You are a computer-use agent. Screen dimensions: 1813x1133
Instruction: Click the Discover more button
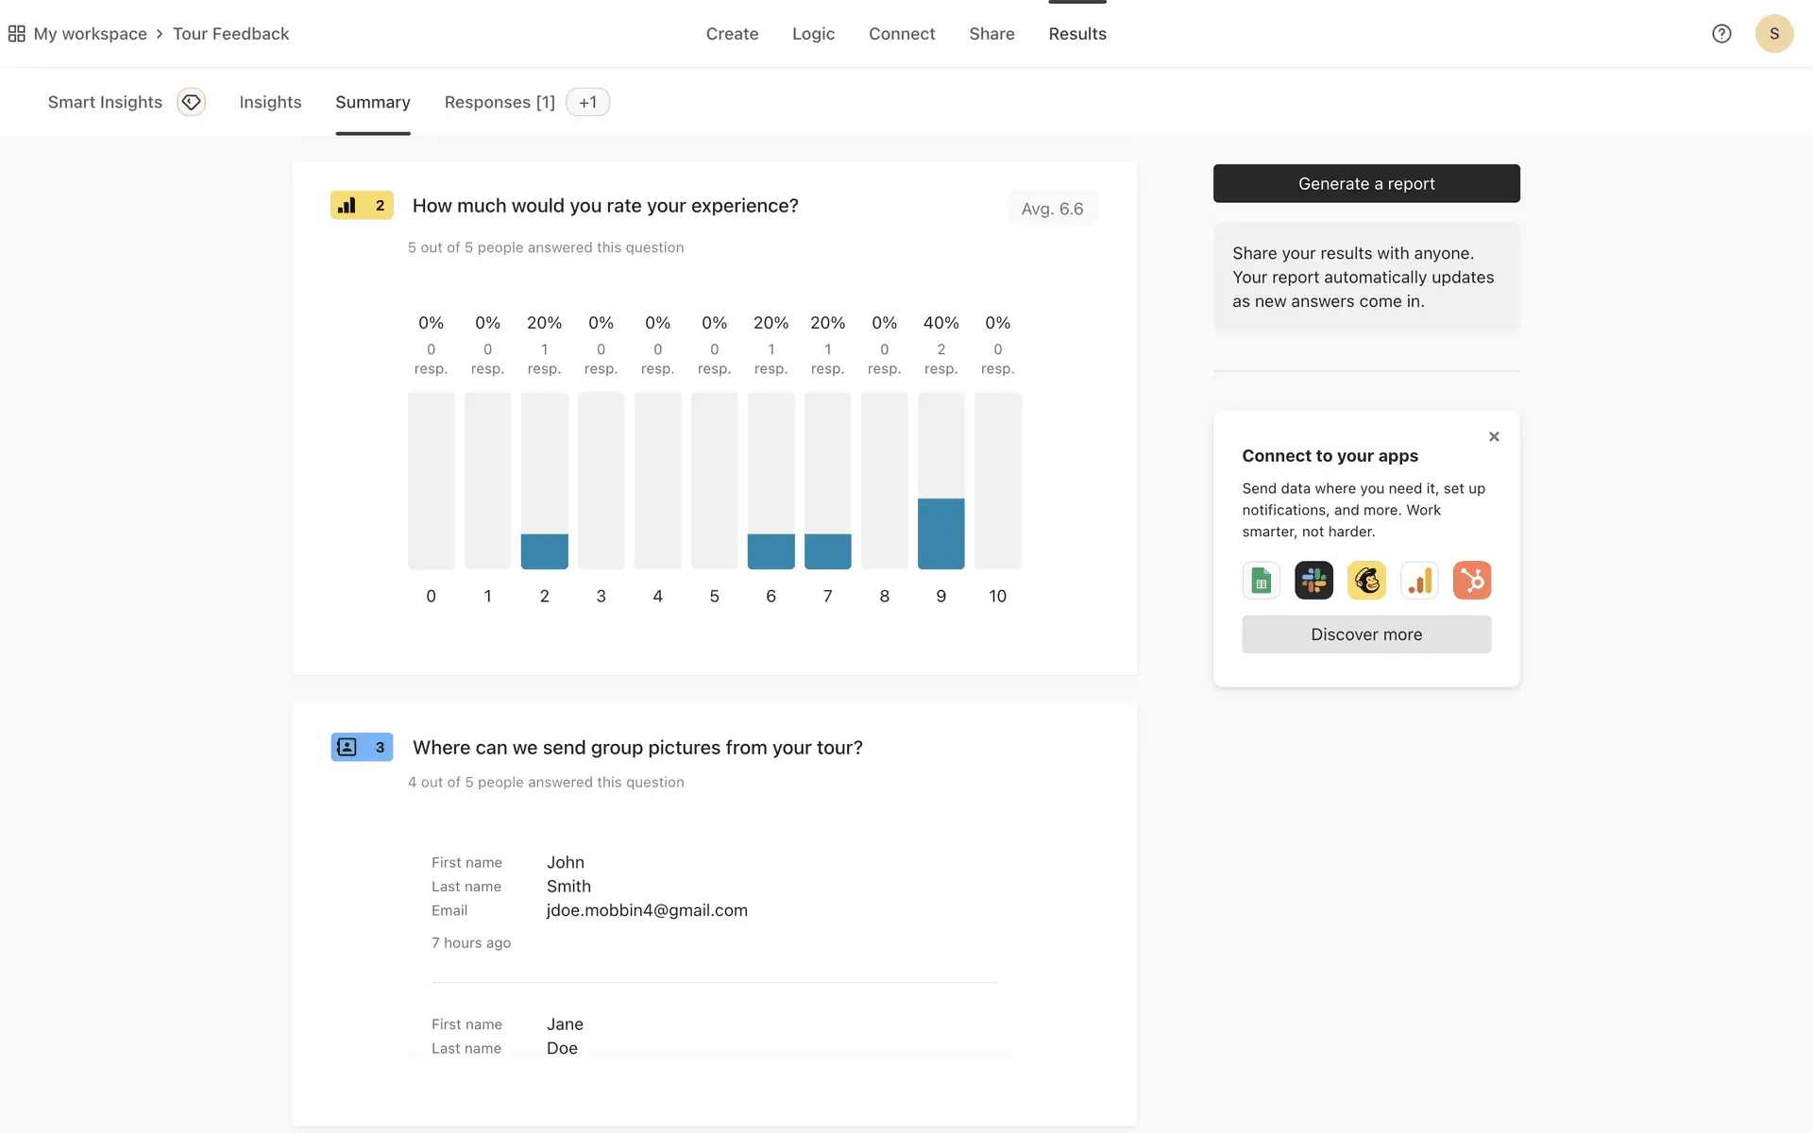tap(1366, 634)
